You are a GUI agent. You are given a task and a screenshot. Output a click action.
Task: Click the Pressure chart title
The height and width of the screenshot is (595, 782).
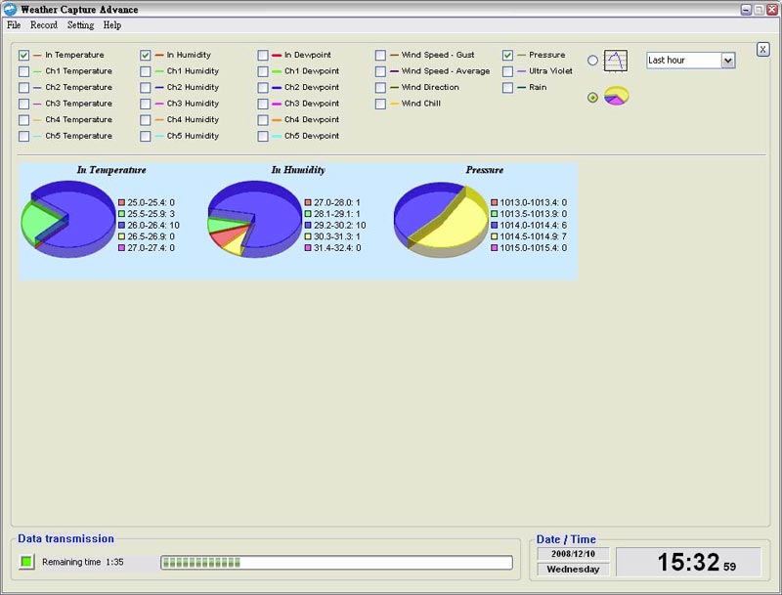pos(484,170)
